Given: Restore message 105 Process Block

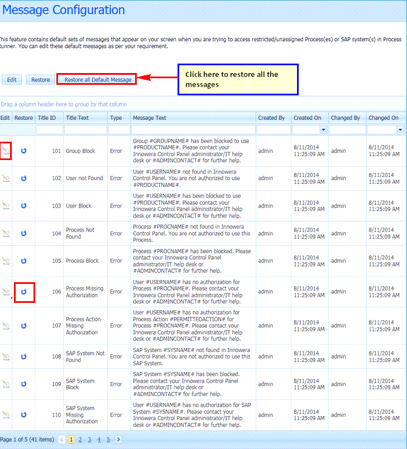Looking at the screenshot, I should point(24,261).
